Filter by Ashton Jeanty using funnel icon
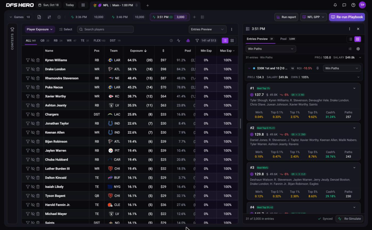This screenshot has width=372, height=230. click(x=28, y=105)
